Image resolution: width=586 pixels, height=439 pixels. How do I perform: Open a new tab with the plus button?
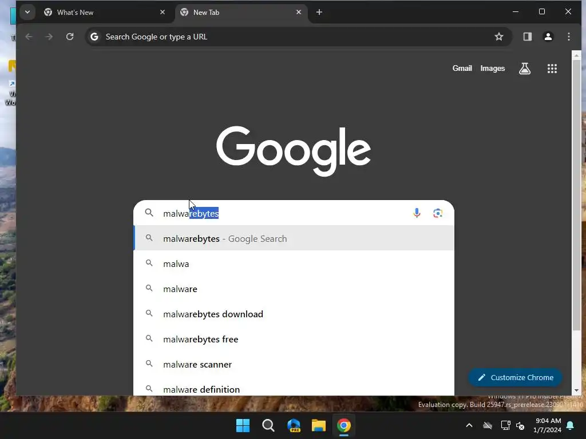point(319,13)
